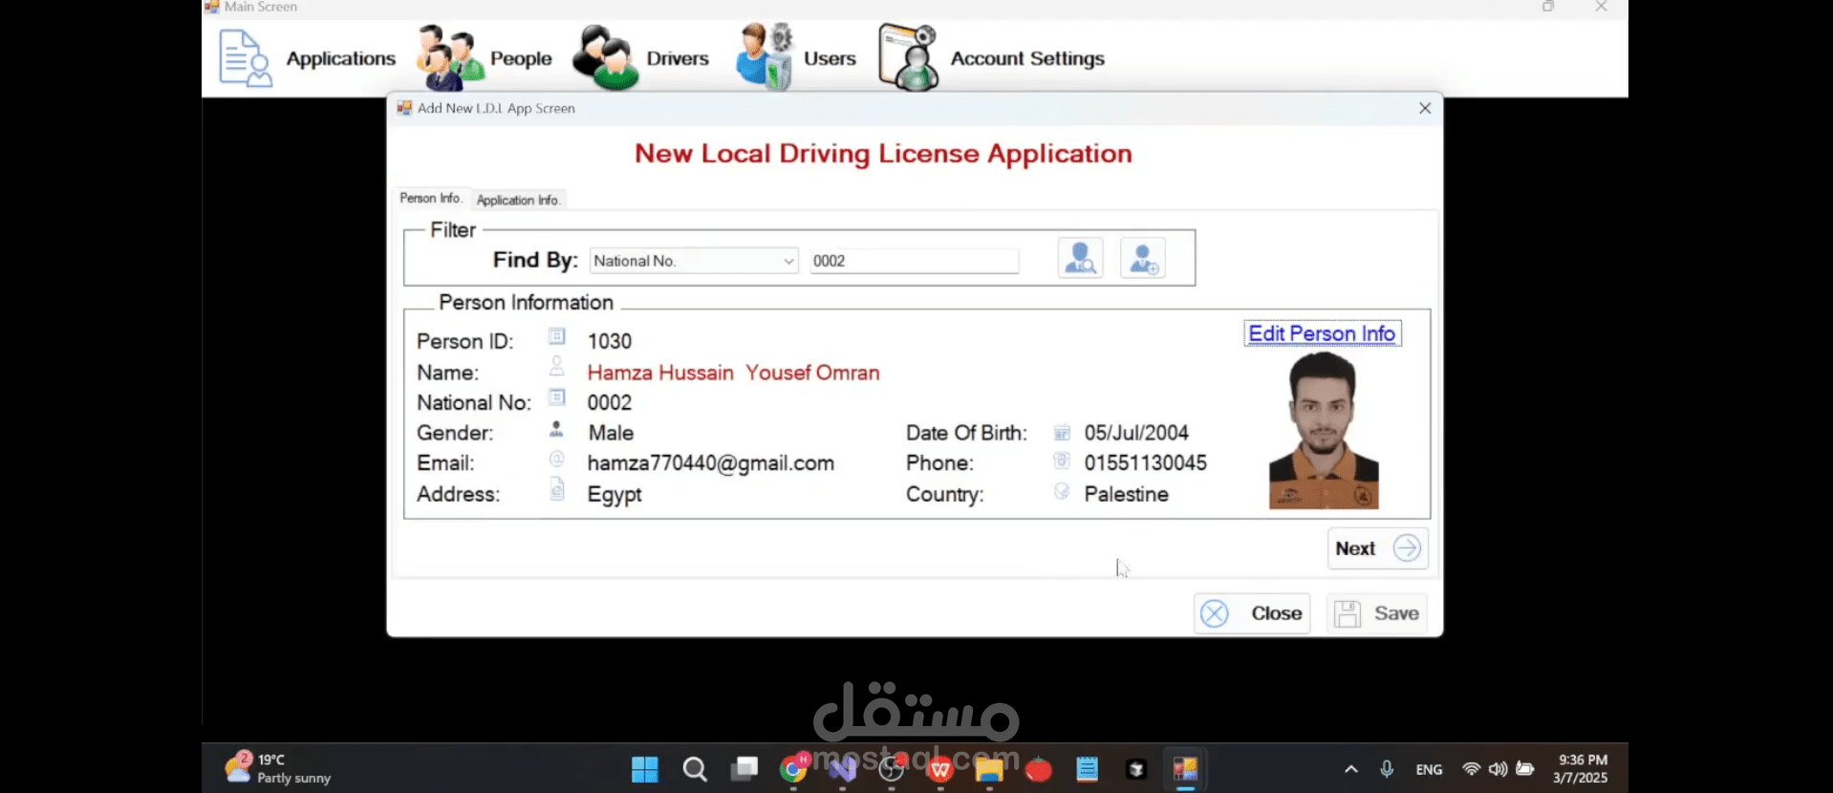Click the National No icon
The height and width of the screenshot is (793, 1833).
557,397
